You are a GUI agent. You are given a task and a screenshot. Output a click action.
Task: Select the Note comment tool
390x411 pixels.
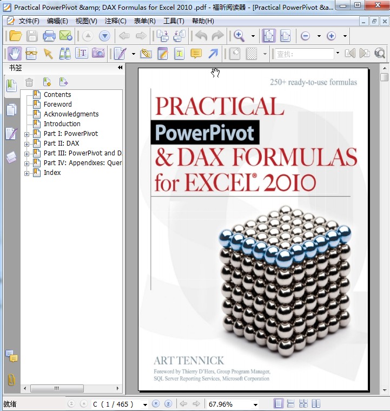pos(196,54)
